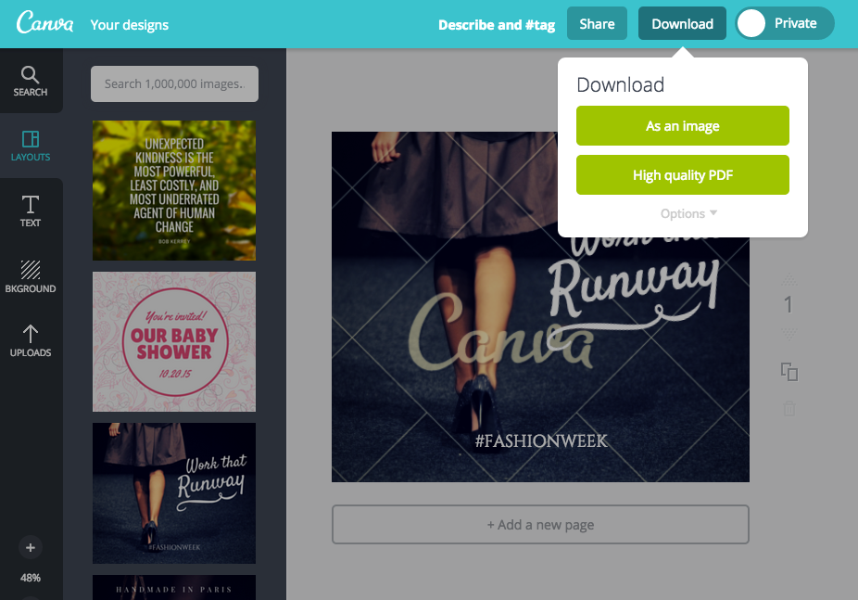Screen dimensions: 858x600
Task: Select the Our Baby Shower layout
Action: click(174, 341)
